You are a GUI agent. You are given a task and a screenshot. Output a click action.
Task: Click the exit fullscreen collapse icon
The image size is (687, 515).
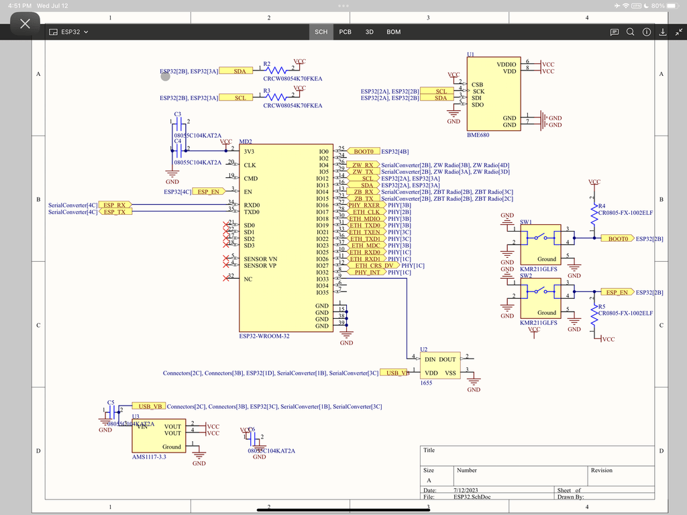(x=679, y=32)
